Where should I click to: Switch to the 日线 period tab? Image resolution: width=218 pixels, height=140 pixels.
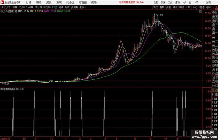coord(54,7)
